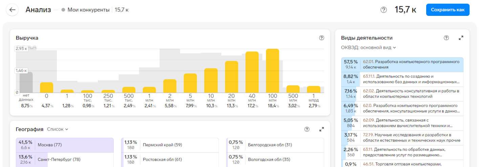Open help icon next to 15,7 к total
This screenshot has height=167, width=480.
384,10
